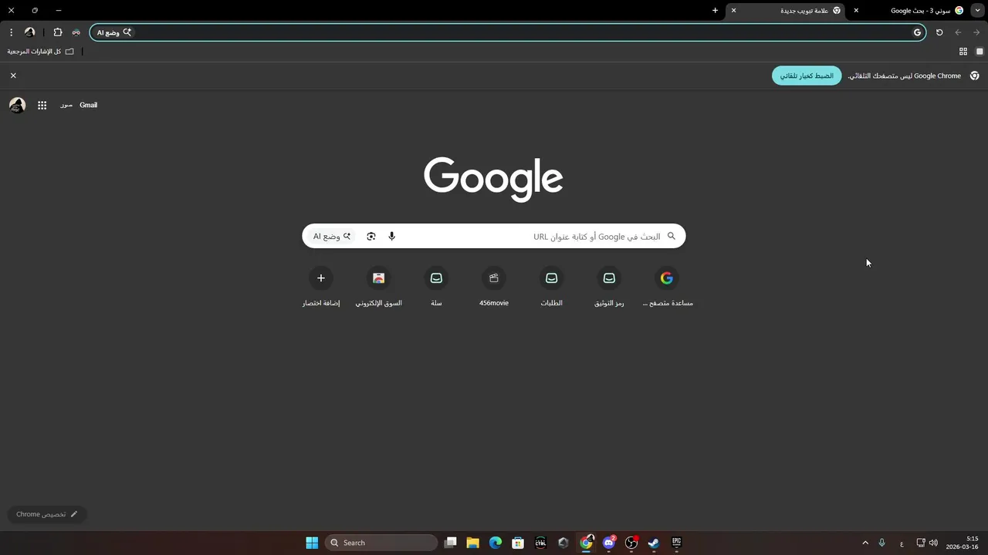Click الضبط كخيار تلقائي default browser button
This screenshot has width=988, height=555.
(x=807, y=76)
